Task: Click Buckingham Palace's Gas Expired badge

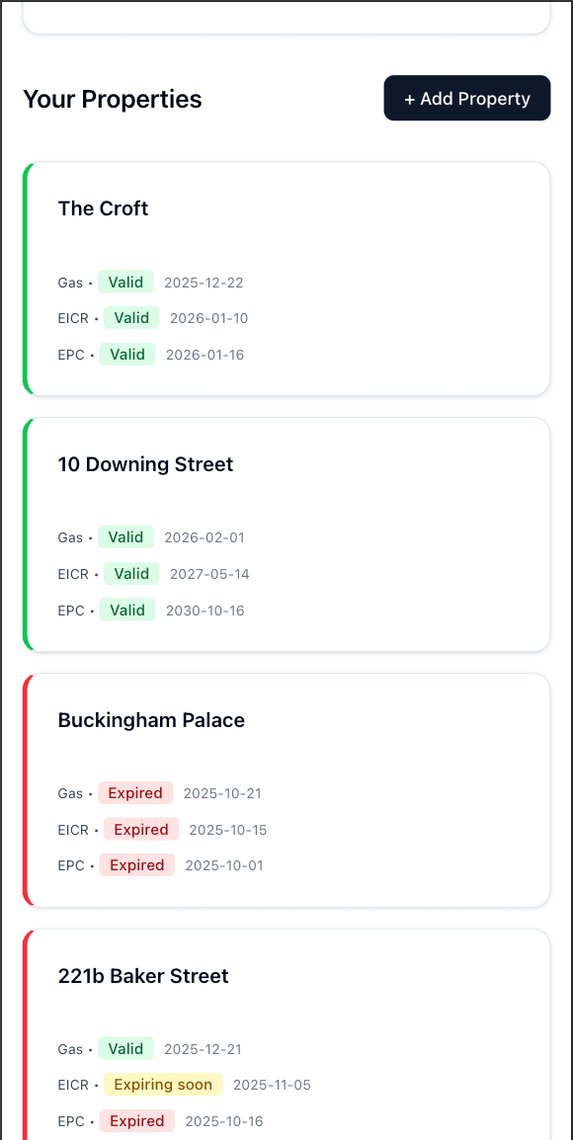Action: [135, 793]
